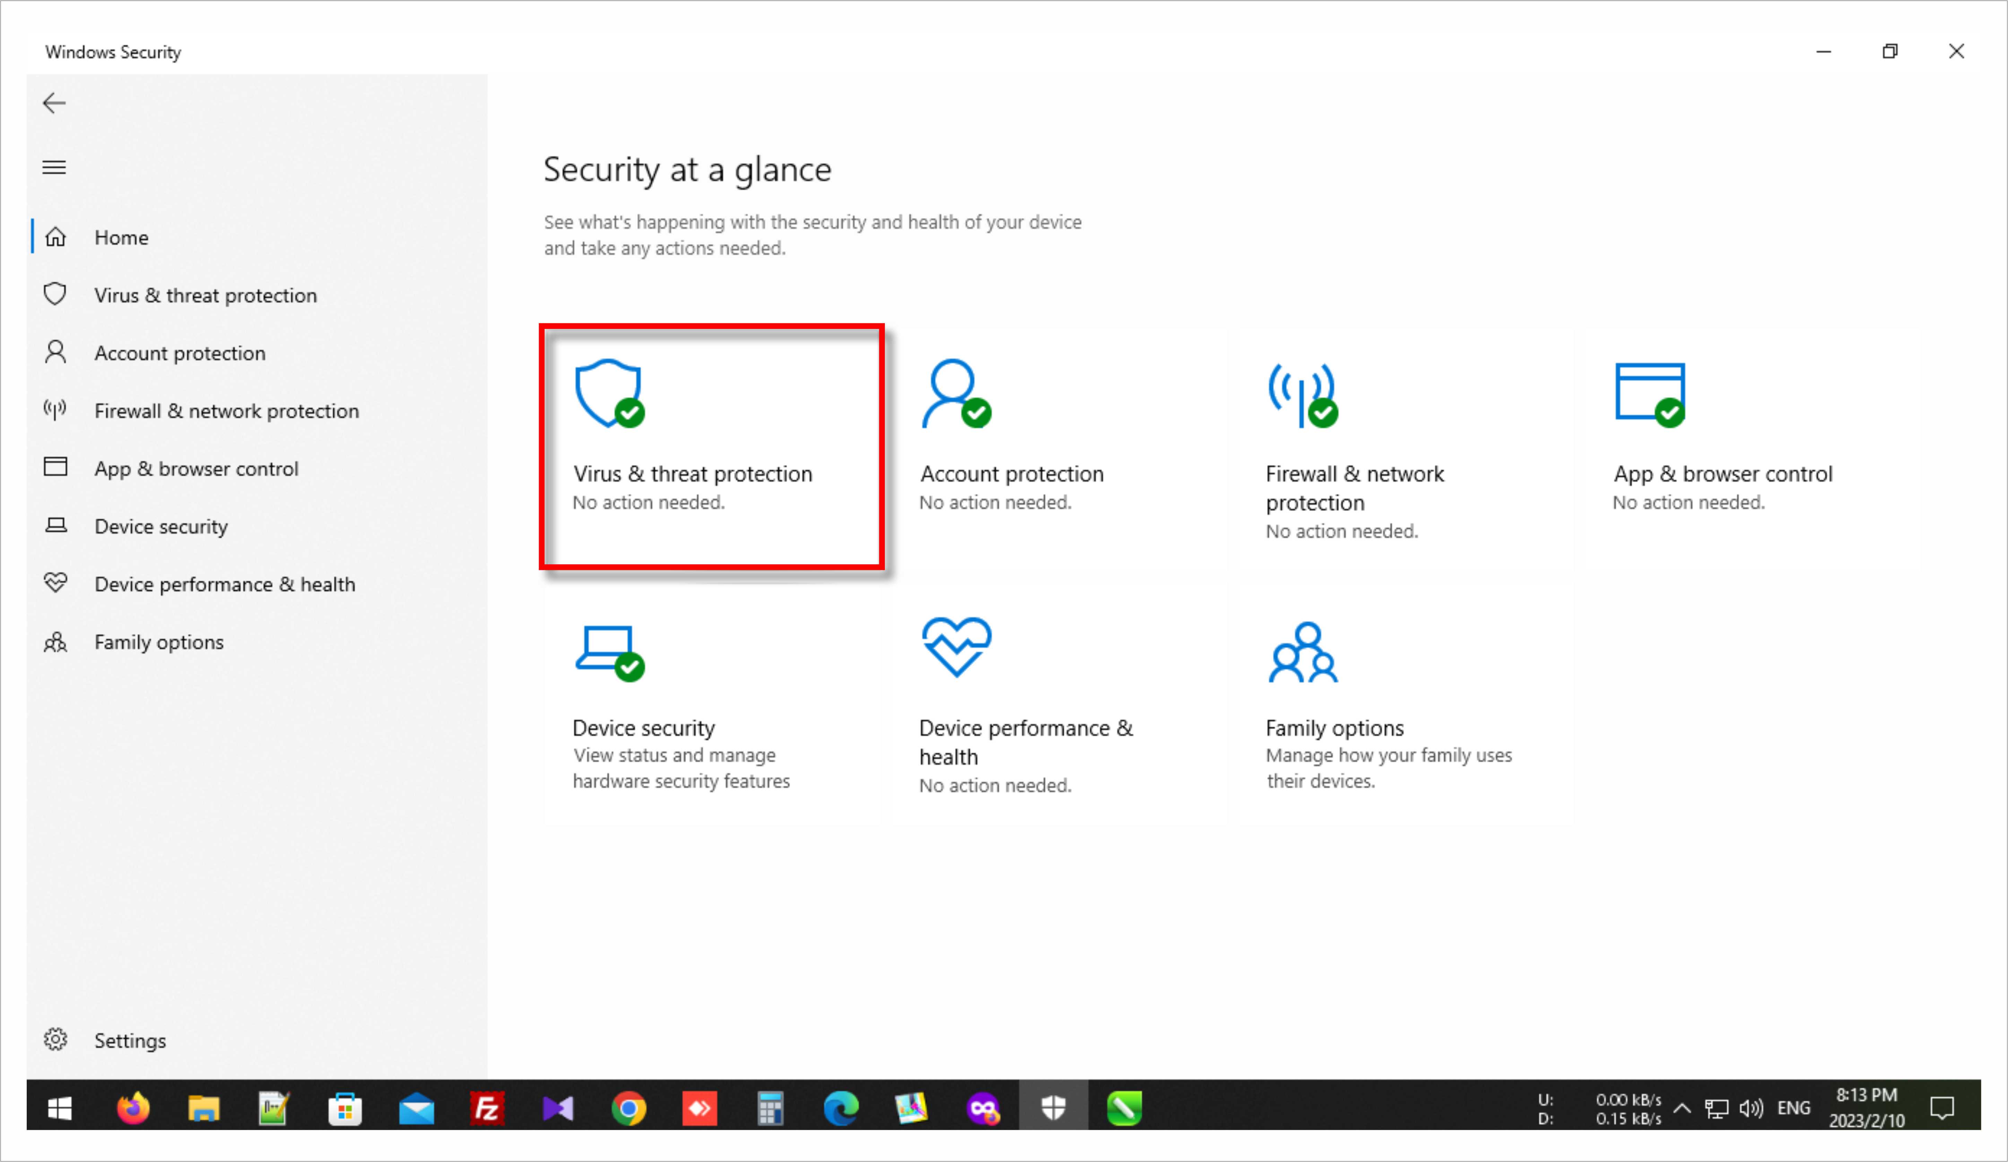Click the settings gear icon
The height and width of the screenshot is (1162, 2008).
(55, 1039)
